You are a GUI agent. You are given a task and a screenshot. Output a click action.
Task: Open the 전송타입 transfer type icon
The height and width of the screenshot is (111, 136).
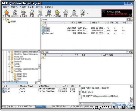(57, 13)
